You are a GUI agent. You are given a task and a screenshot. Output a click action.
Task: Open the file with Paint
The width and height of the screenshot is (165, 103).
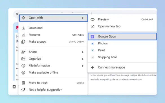122,50
